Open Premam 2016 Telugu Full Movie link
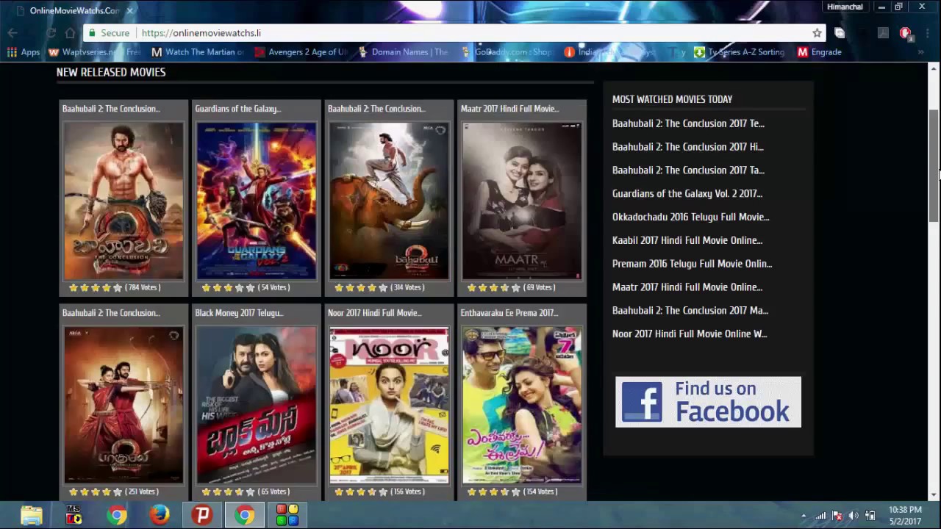The height and width of the screenshot is (529, 941). (692, 264)
